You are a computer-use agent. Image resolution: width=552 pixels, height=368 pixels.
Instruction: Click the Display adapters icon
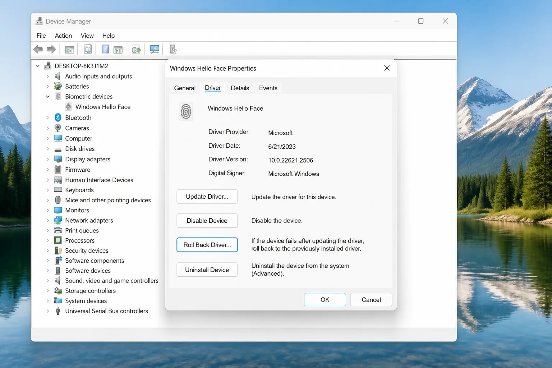click(58, 159)
